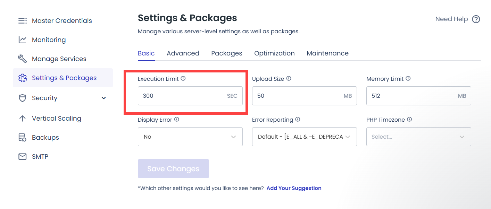Viewport: 491px width, 209px height.
Task: Click the Vertical Scaling arrow icon
Action: [x=23, y=119]
